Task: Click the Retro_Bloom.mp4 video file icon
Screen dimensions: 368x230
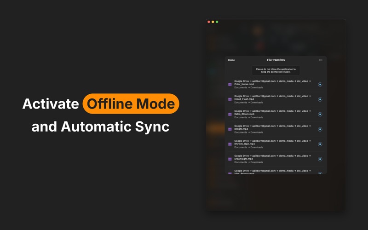Action: coord(230,114)
